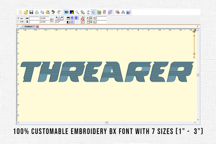This screenshot has height=144, width=216.
Task: Zoom in with the slider's top plus button
Action: (194, 36)
